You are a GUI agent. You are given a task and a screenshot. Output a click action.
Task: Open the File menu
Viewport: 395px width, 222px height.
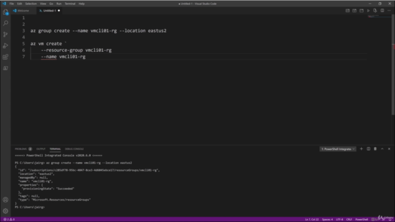[x=12, y=4]
